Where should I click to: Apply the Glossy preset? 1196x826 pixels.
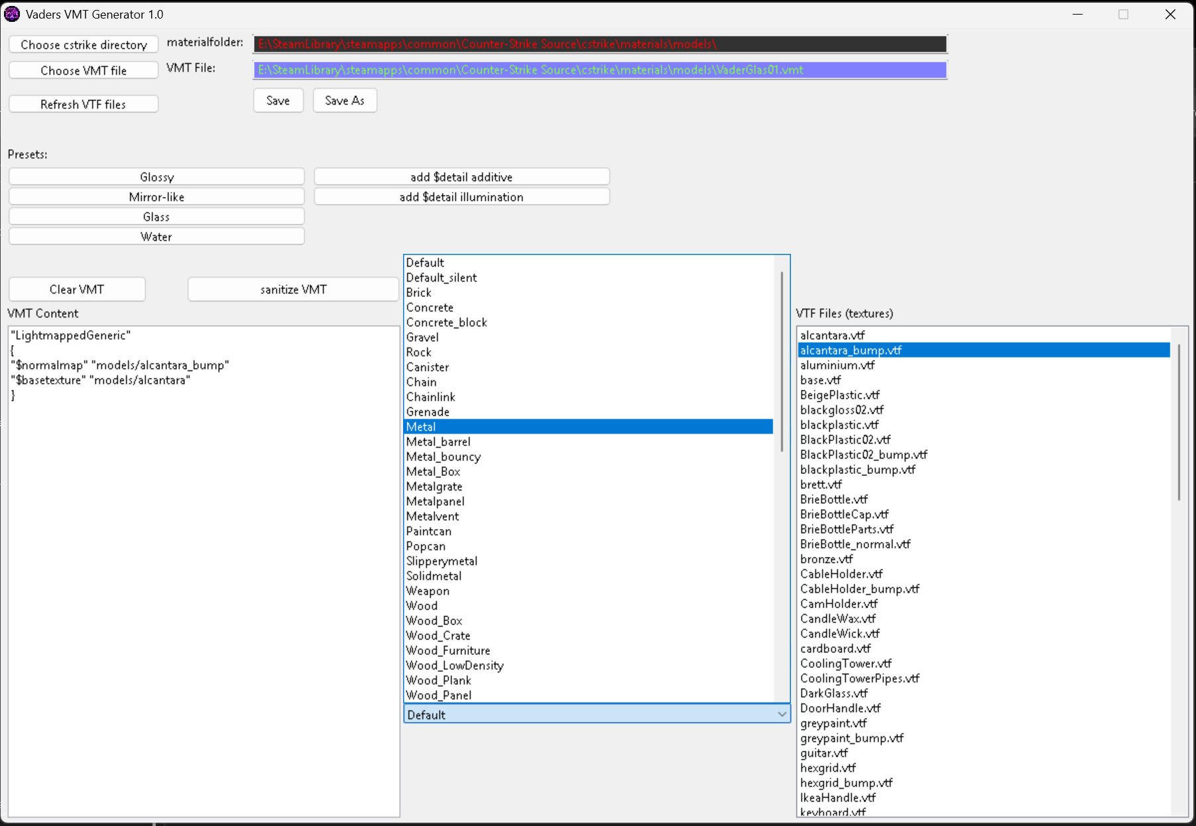[156, 177]
